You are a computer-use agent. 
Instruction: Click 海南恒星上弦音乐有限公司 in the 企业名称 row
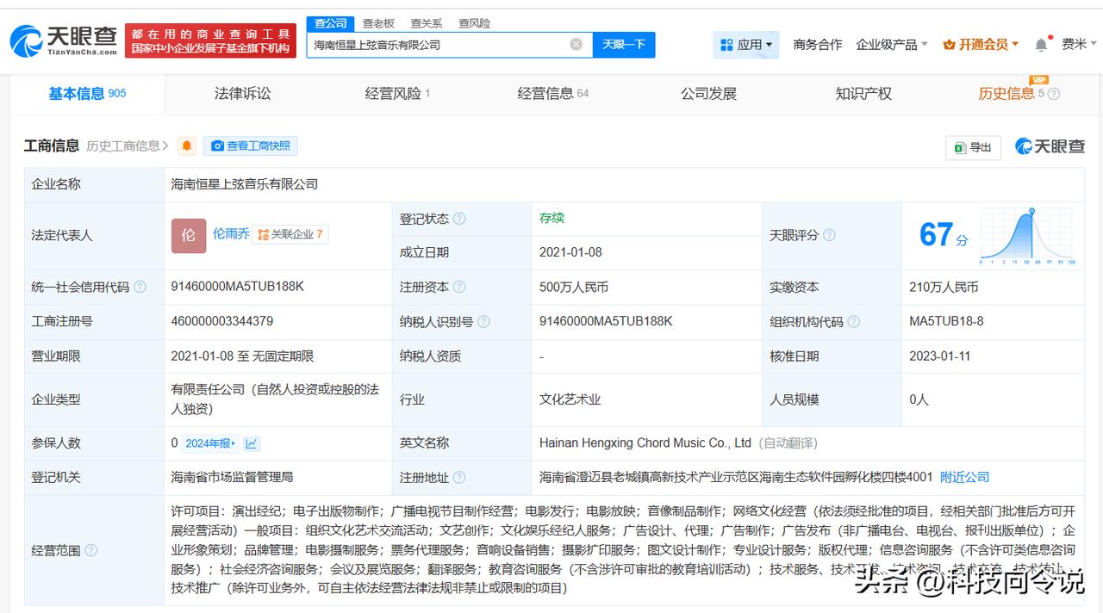tap(245, 184)
